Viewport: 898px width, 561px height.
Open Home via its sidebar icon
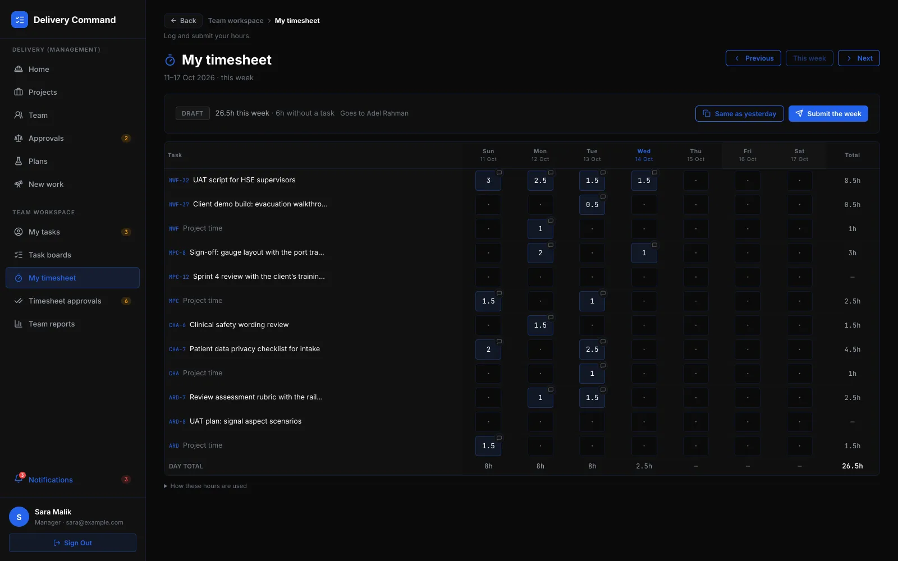(19, 69)
